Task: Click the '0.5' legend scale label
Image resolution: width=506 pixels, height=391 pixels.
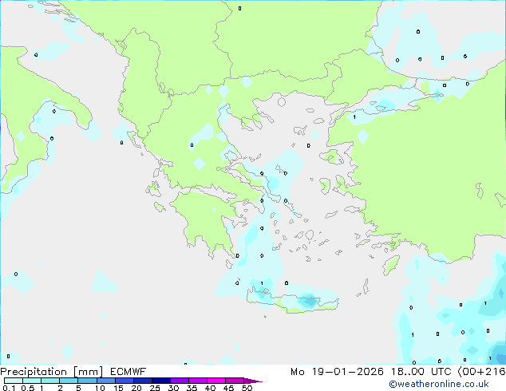Action: pos(27,388)
